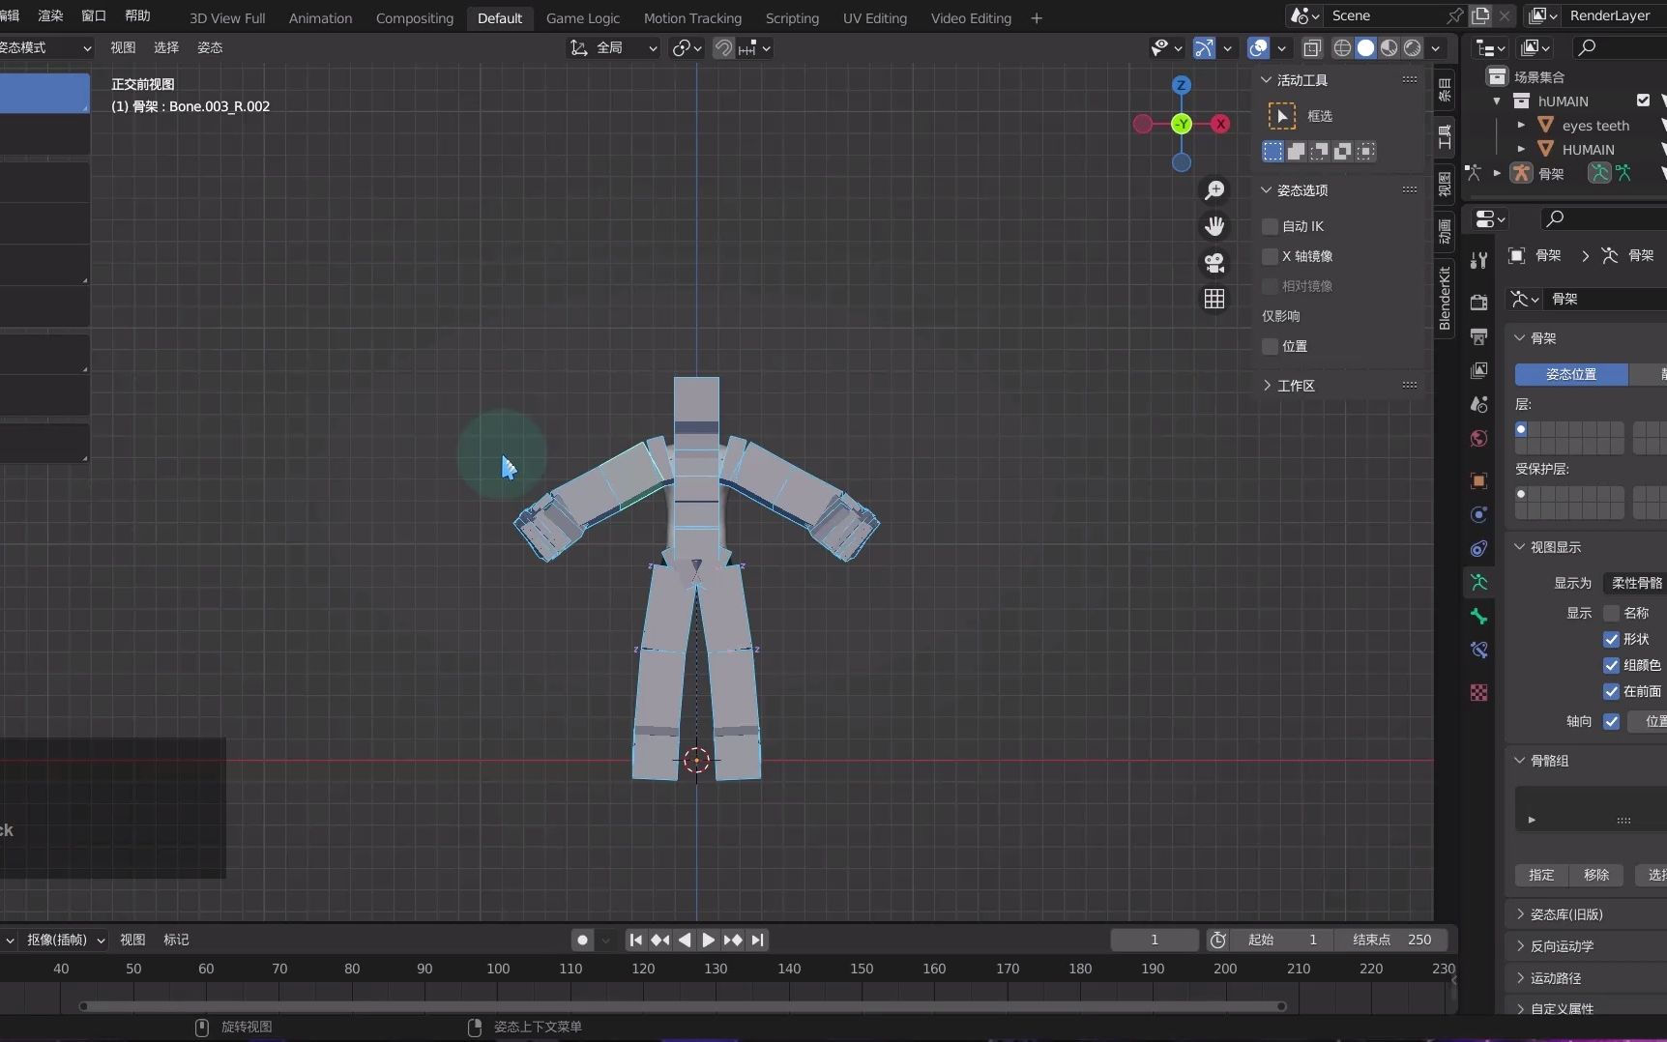The width and height of the screenshot is (1667, 1042).
Task: Toggle the 名称 display checkbox under 视图显示
Action: 1612,613
